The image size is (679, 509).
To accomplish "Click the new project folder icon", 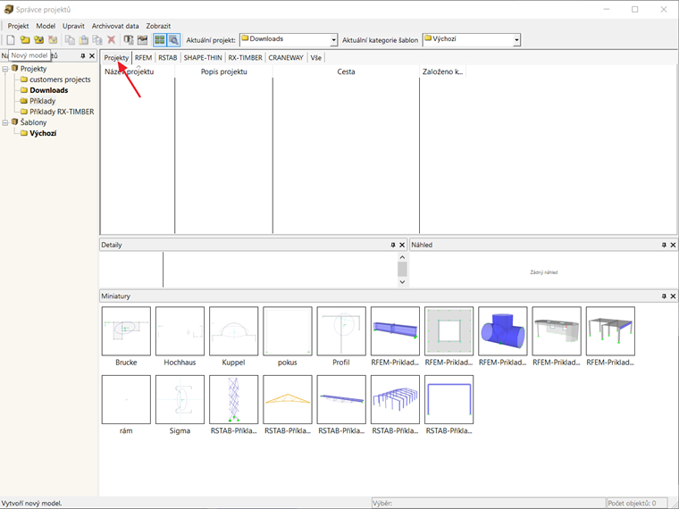I will (x=25, y=40).
